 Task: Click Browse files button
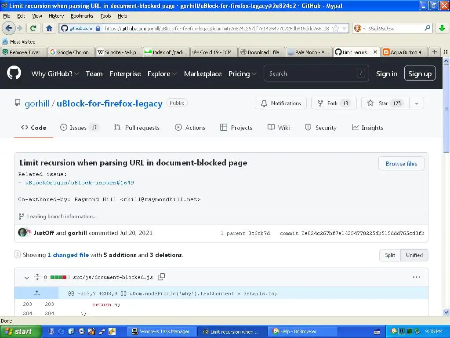pos(401,164)
